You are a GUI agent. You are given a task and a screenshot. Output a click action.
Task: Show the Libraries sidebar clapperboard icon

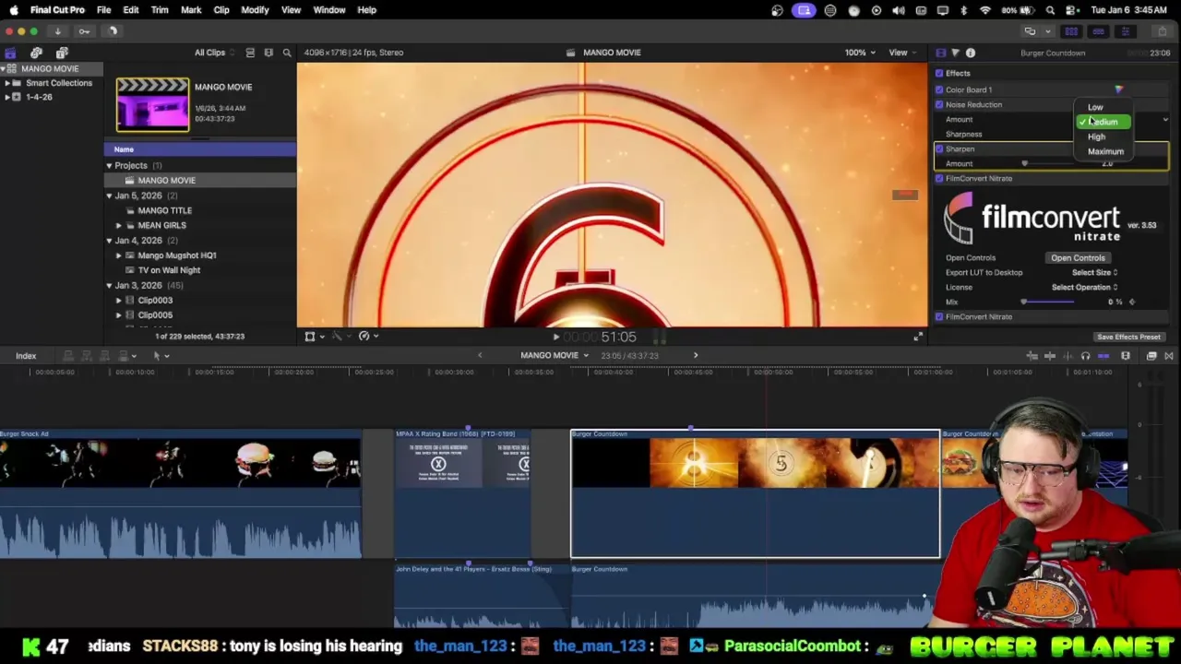[x=10, y=53]
